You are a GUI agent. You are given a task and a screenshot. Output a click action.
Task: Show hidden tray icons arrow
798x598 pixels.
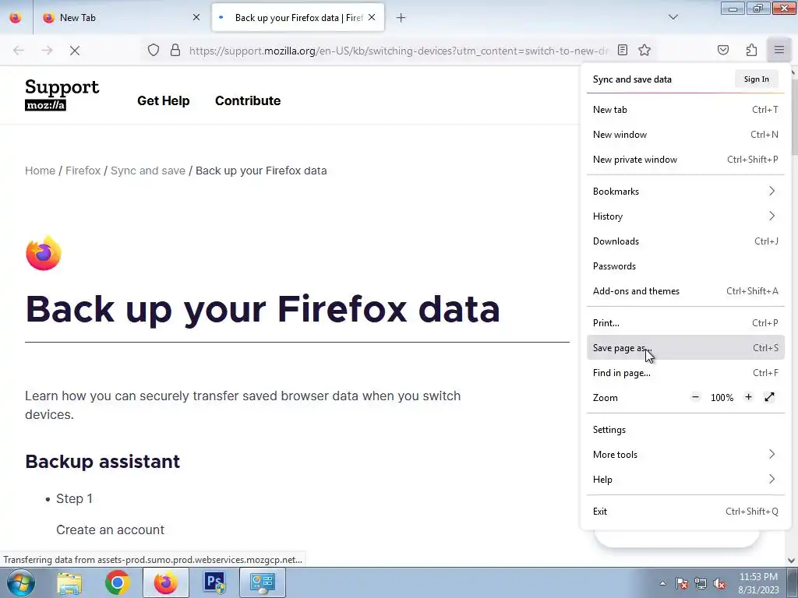click(x=662, y=583)
